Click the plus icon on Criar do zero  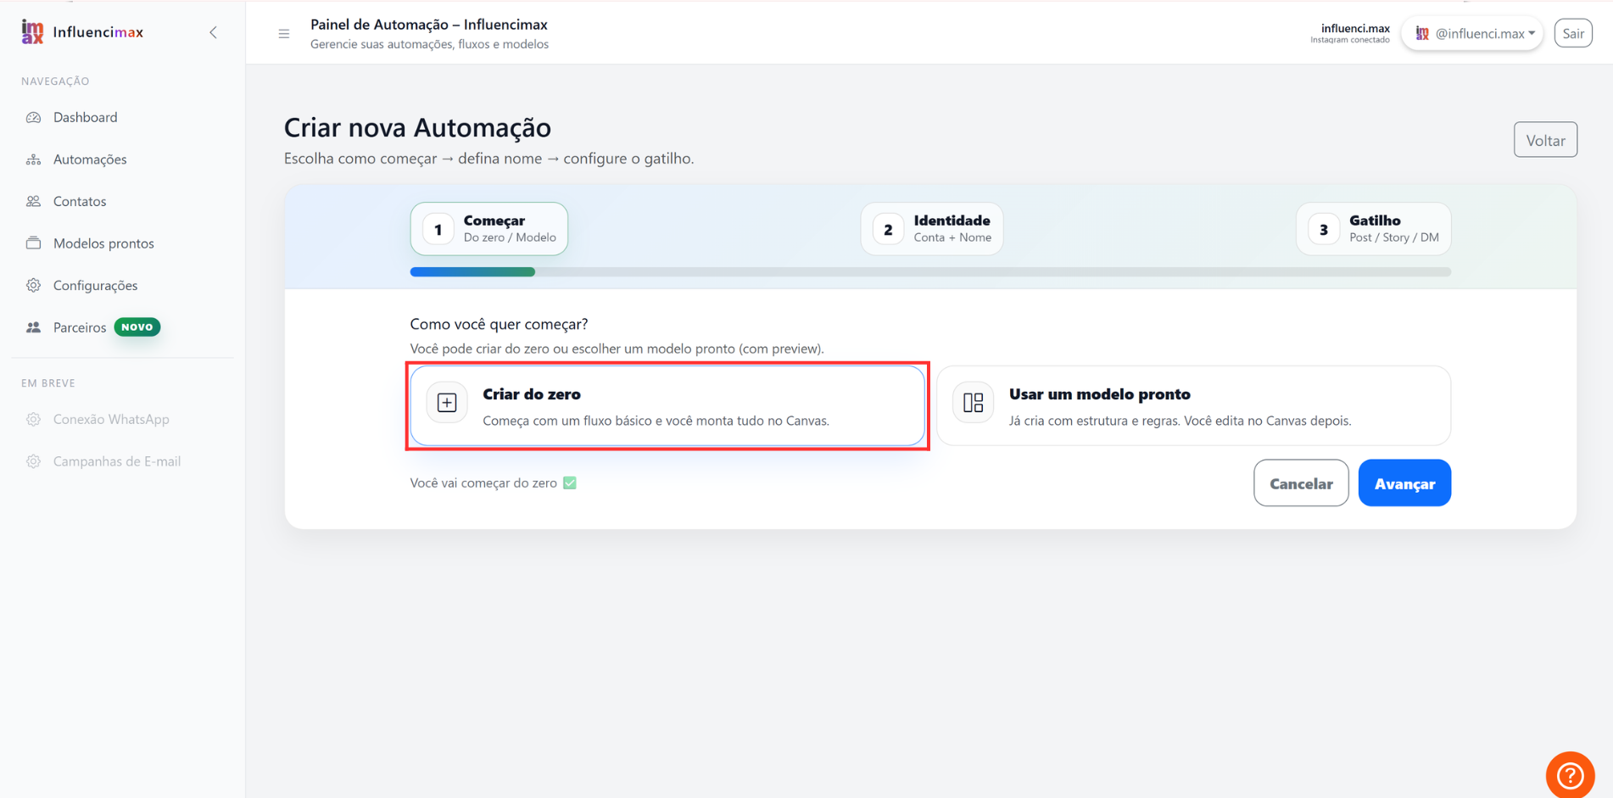coord(447,402)
